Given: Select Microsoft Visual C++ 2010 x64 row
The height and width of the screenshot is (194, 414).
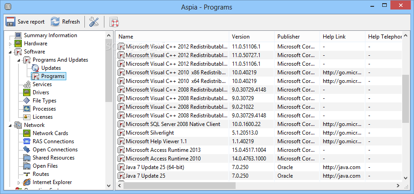Looking at the screenshot, I should 259,81.
